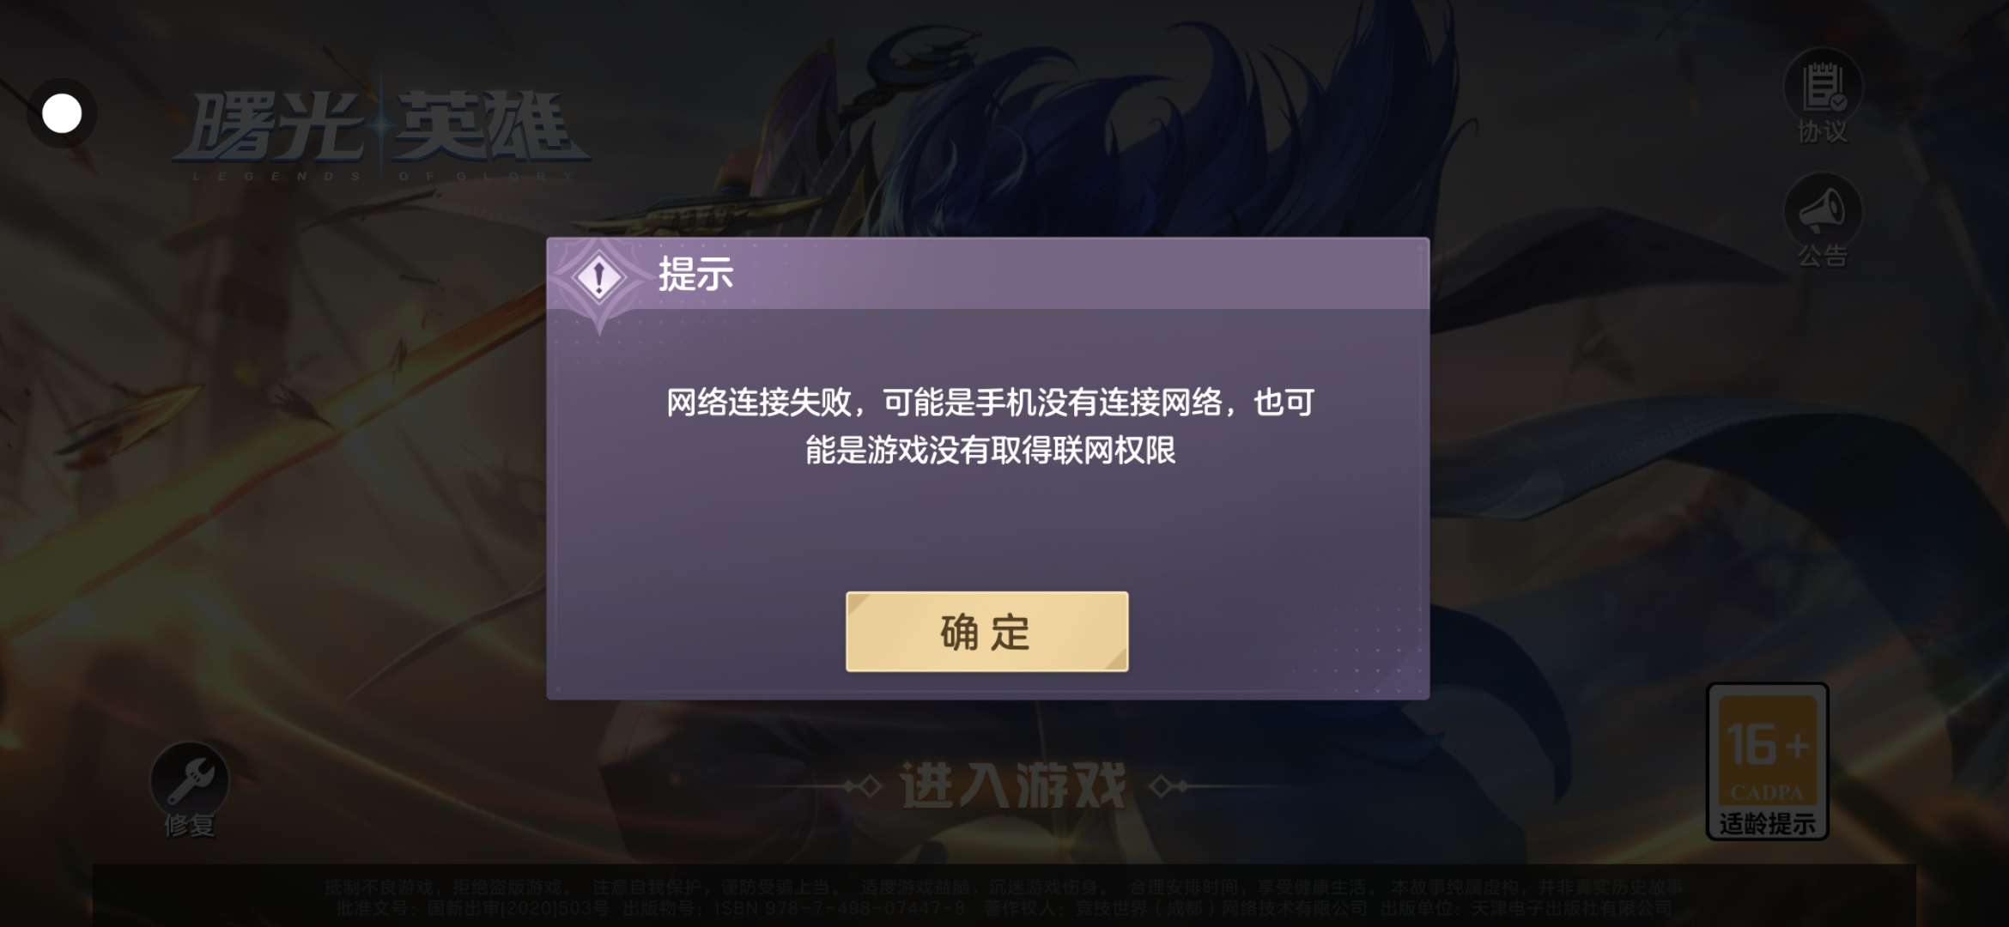Tap the 适龄提示 caption
Screen dimensions: 2009x927
(1768, 824)
